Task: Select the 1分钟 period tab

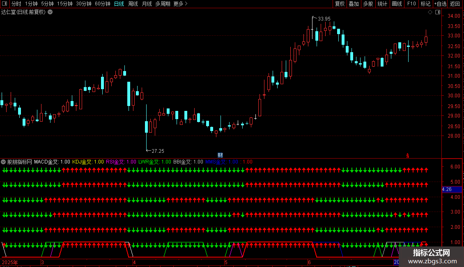Action: (31, 4)
